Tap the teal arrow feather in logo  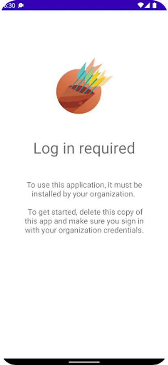point(82,71)
